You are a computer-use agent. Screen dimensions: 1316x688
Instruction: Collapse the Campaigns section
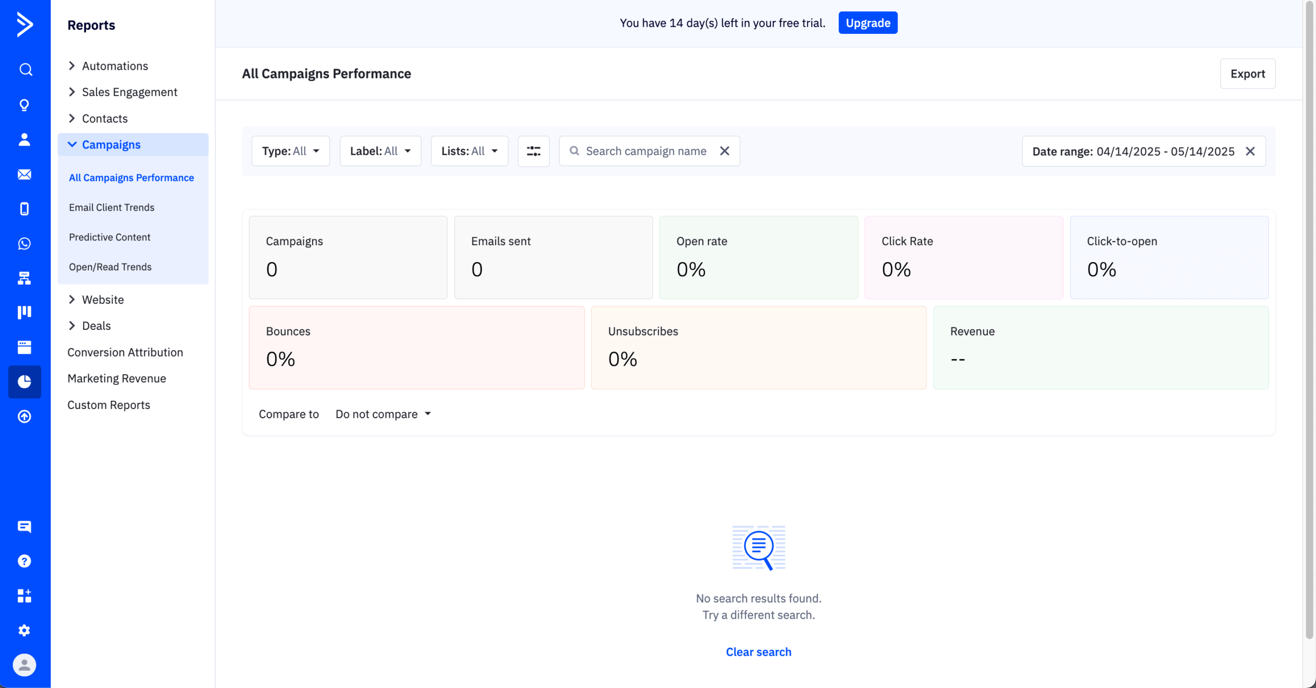tap(133, 145)
